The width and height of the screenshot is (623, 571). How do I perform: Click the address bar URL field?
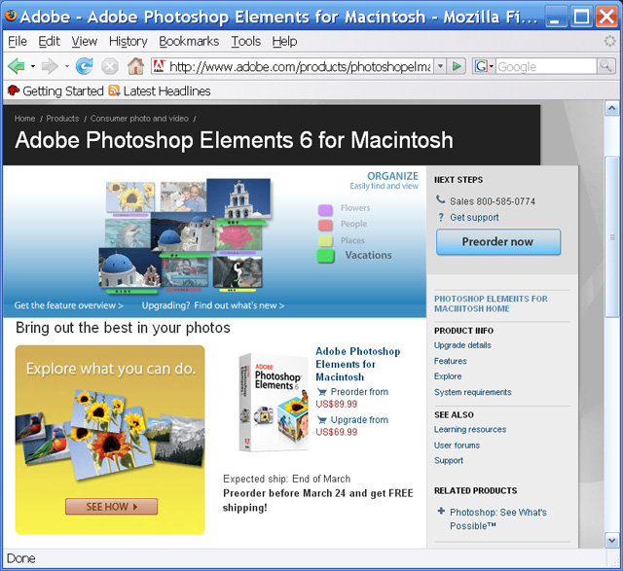pyautogui.click(x=300, y=66)
